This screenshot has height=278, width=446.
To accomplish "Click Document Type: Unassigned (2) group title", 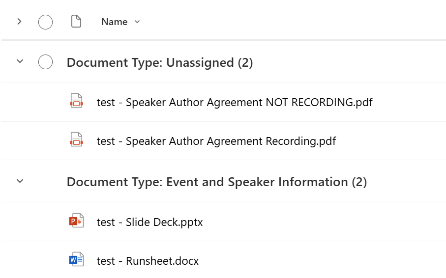I will 159,62.
